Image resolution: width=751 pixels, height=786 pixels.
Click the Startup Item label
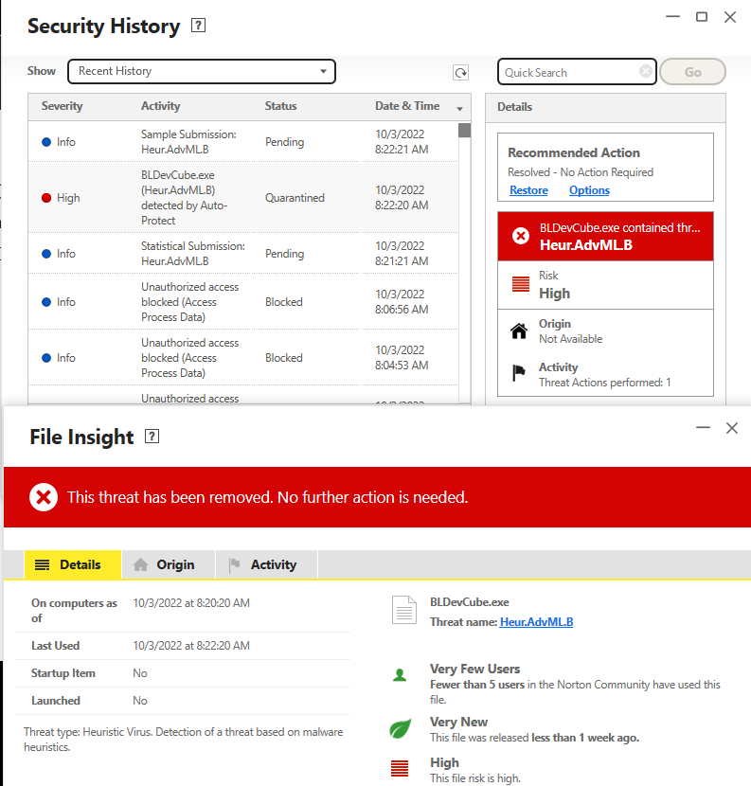(x=63, y=673)
